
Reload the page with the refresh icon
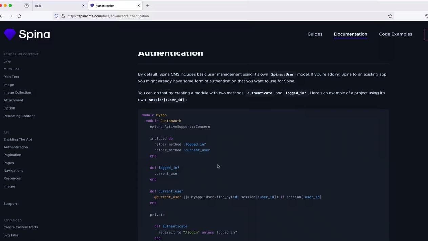click(x=19, y=16)
